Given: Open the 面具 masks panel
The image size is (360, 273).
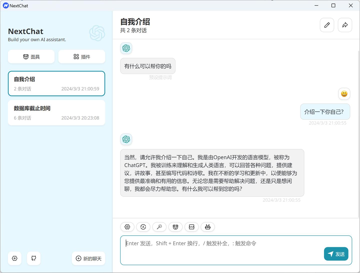Looking at the screenshot, I should click(x=31, y=57).
